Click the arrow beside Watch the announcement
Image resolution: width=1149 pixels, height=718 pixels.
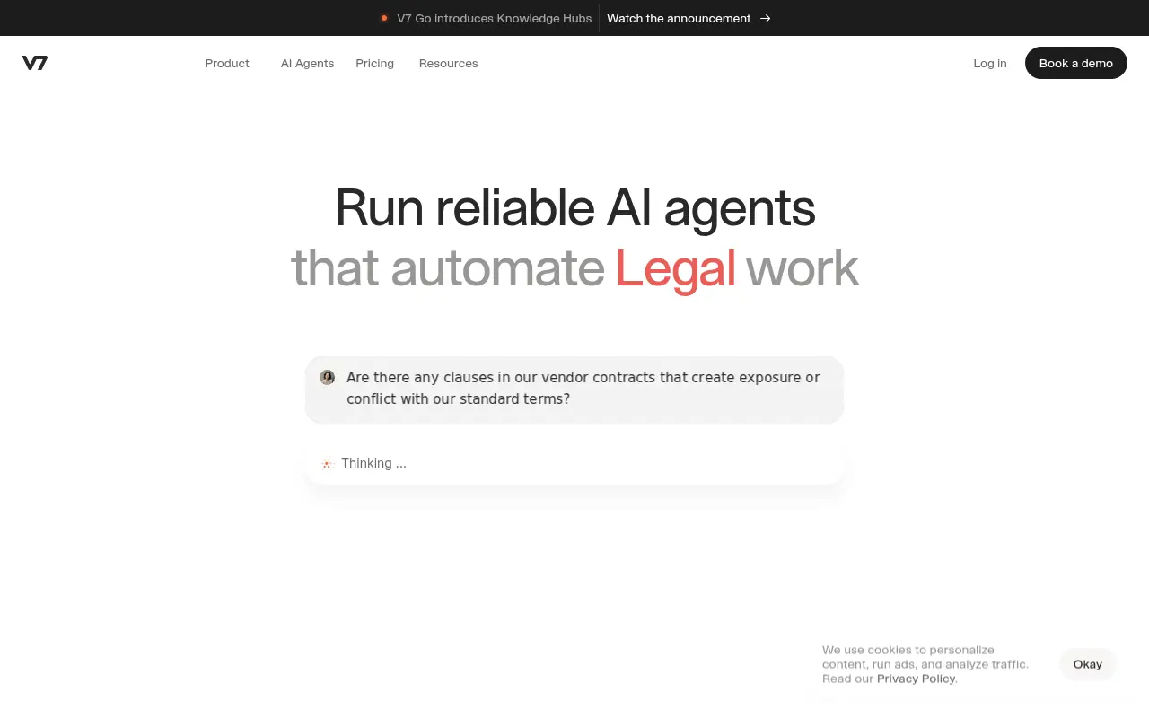pyautogui.click(x=765, y=18)
